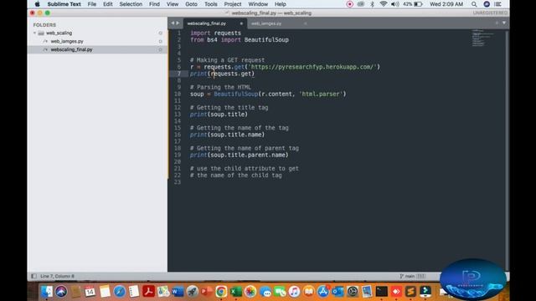The image size is (536, 301).
Task: Click the minimap code preview
Action: (x=482, y=38)
